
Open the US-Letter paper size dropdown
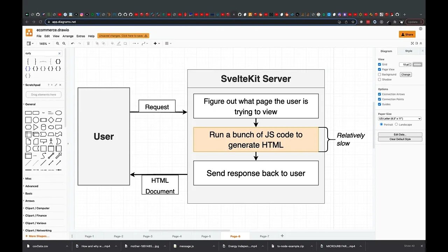point(400,119)
